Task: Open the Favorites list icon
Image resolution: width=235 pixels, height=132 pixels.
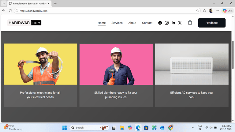Action: pyautogui.click(x=204, y=11)
